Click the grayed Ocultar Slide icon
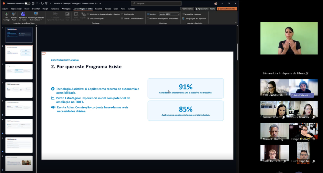This screenshot has height=173, width=323. pos(68,14)
